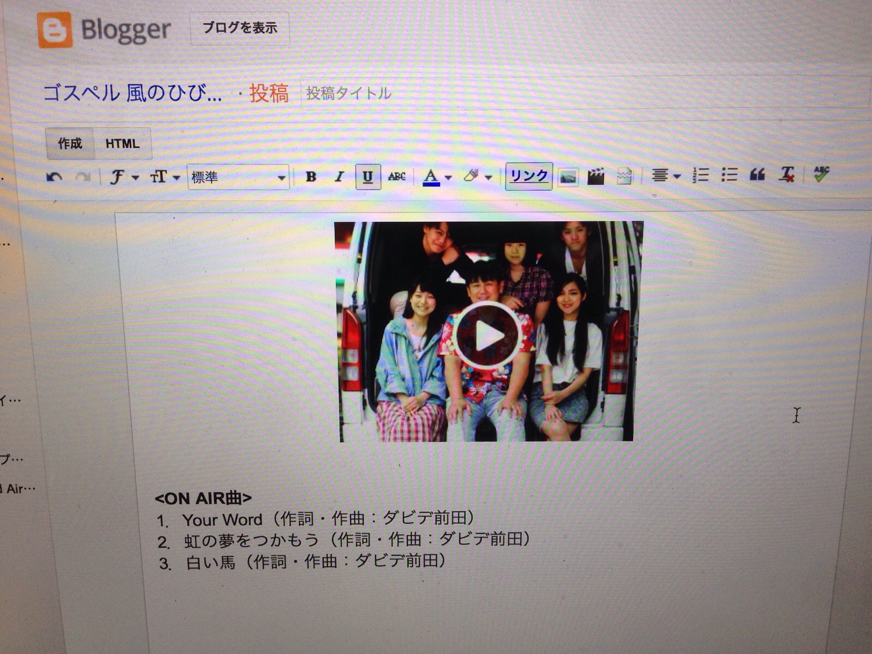Toggle underline formatting

pos(368,177)
